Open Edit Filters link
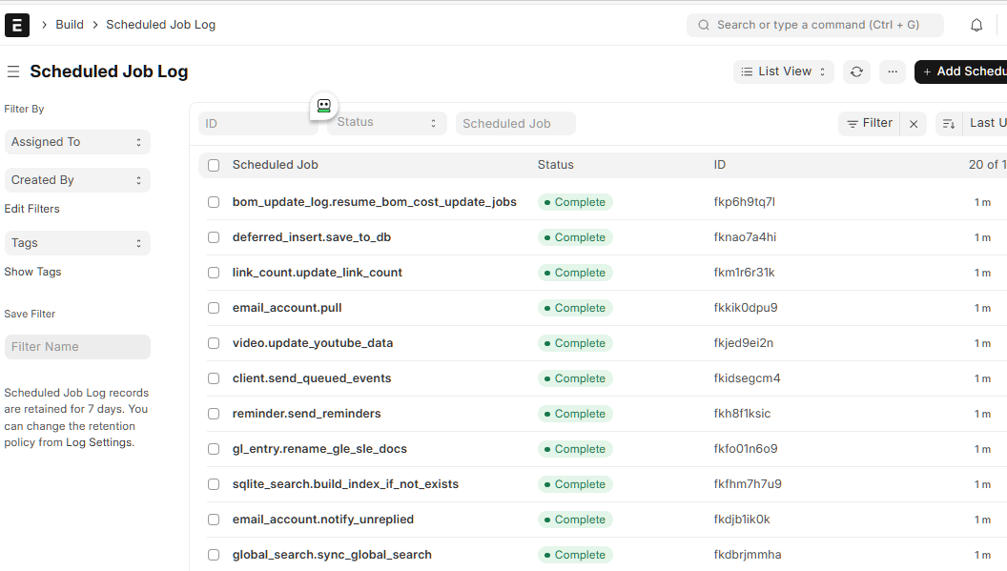This screenshot has width=1007, height=571. (x=32, y=209)
